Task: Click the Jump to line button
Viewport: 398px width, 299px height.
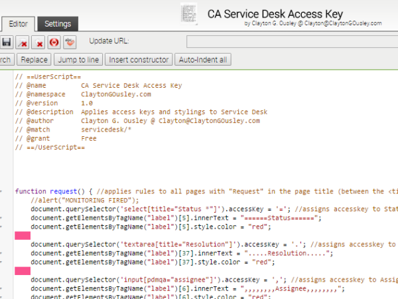Action: coord(78,60)
